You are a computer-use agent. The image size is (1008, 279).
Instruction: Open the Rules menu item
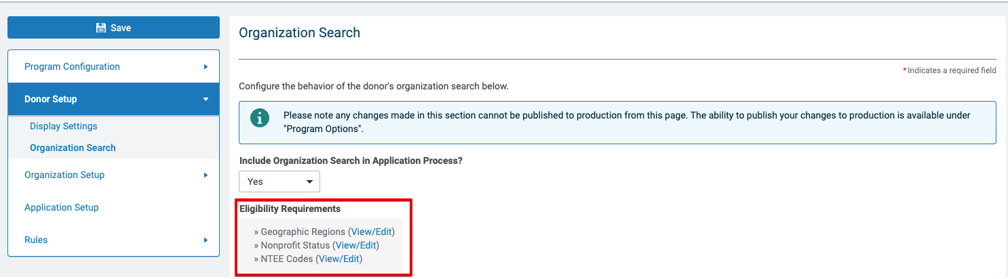click(x=113, y=240)
